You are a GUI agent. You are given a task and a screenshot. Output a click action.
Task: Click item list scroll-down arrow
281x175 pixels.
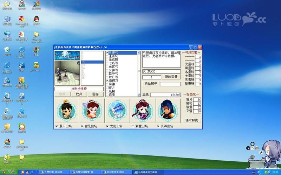pyautogui.click(x=139, y=95)
